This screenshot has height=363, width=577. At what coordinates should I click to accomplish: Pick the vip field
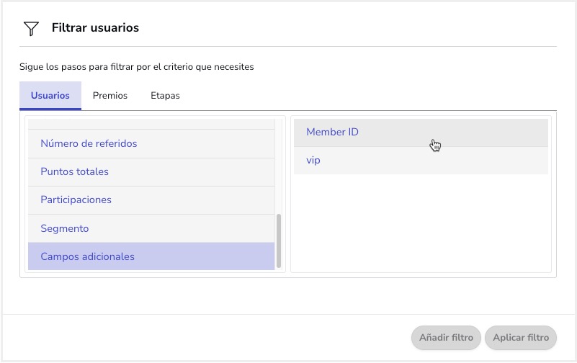pyautogui.click(x=421, y=161)
